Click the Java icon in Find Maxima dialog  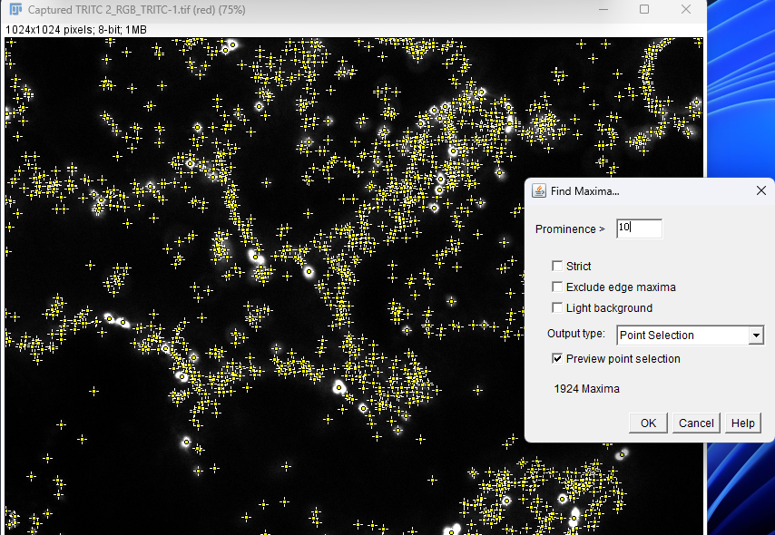(x=539, y=190)
